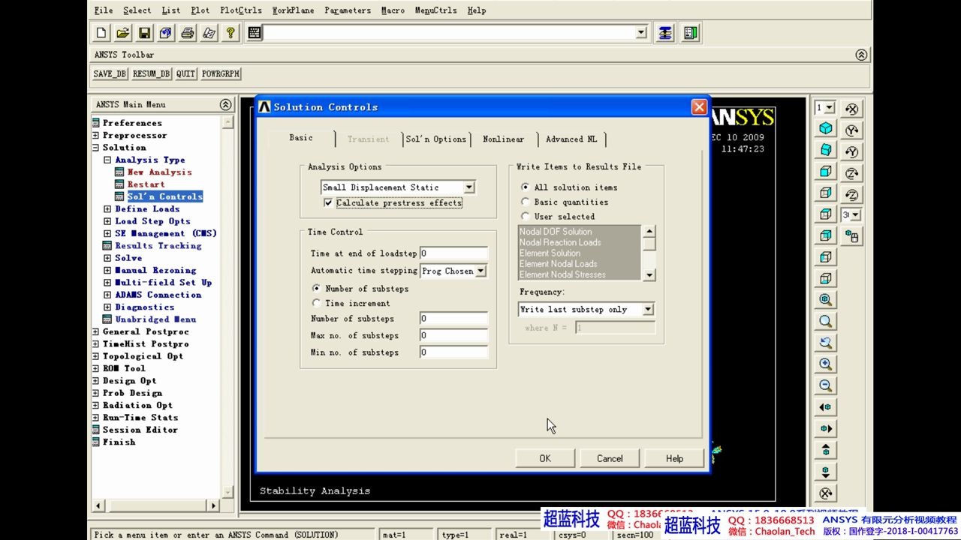Expand the General Postproc tree node
The image size is (961, 540).
96,331
